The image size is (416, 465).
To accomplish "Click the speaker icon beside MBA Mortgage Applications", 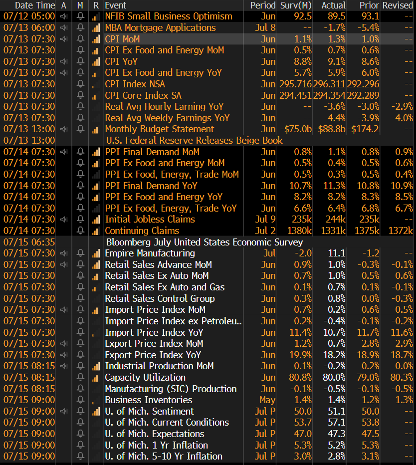I will tap(63, 27).
